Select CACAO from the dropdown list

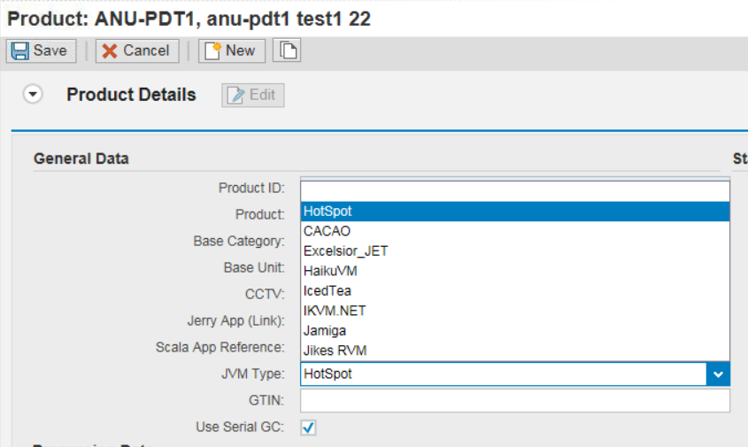point(327,231)
